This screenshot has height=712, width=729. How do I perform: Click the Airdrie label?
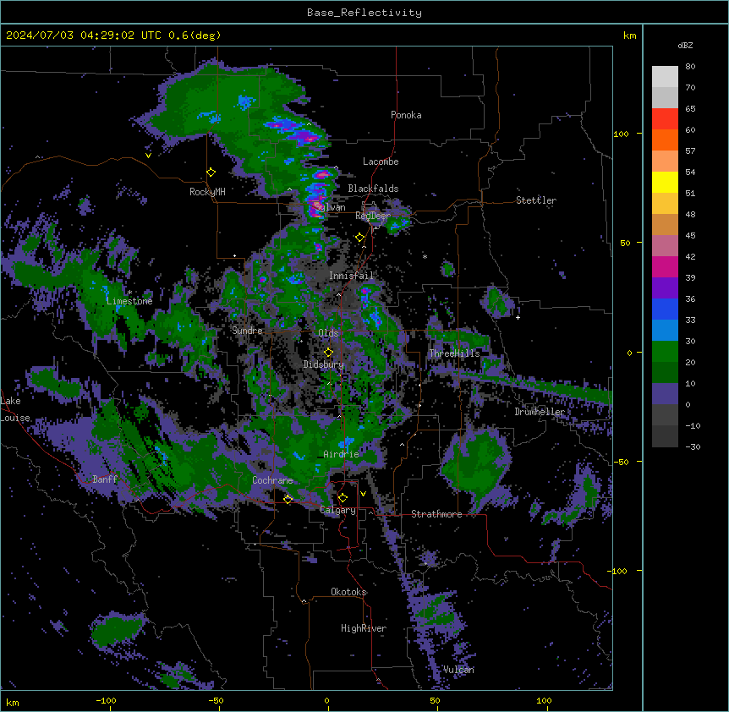342,454
